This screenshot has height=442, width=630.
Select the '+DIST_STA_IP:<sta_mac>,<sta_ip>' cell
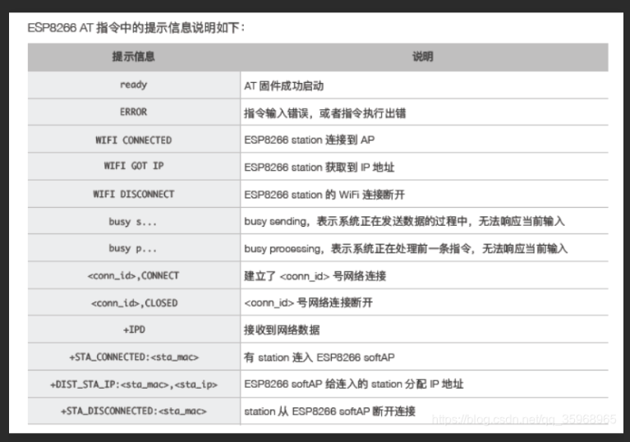click(x=133, y=384)
